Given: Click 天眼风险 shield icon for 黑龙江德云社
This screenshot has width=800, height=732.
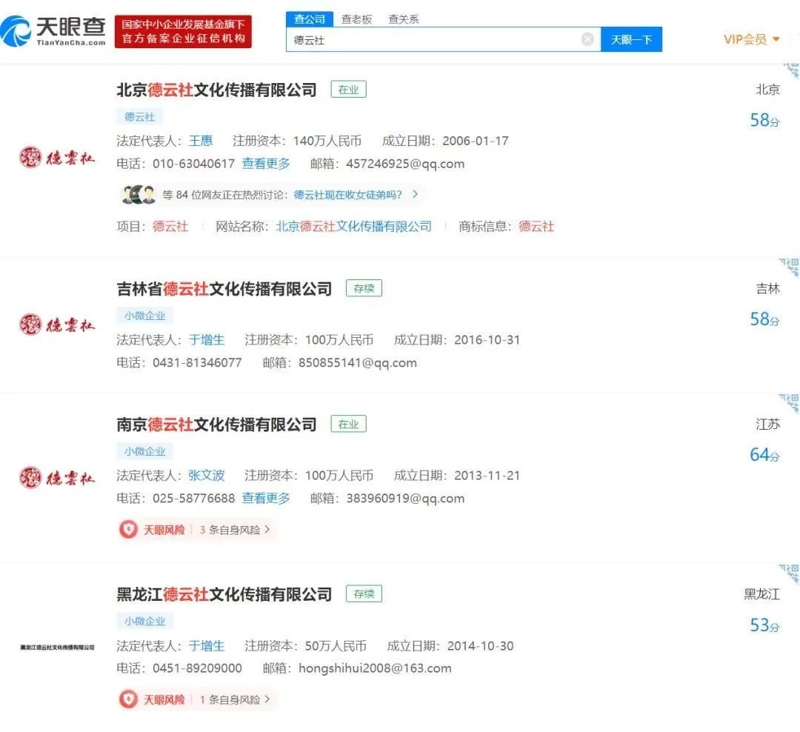Looking at the screenshot, I should tap(128, 699).
